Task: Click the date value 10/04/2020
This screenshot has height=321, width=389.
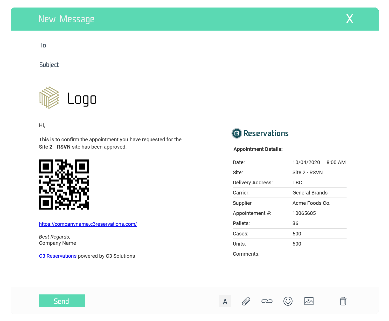Action: 306,162
